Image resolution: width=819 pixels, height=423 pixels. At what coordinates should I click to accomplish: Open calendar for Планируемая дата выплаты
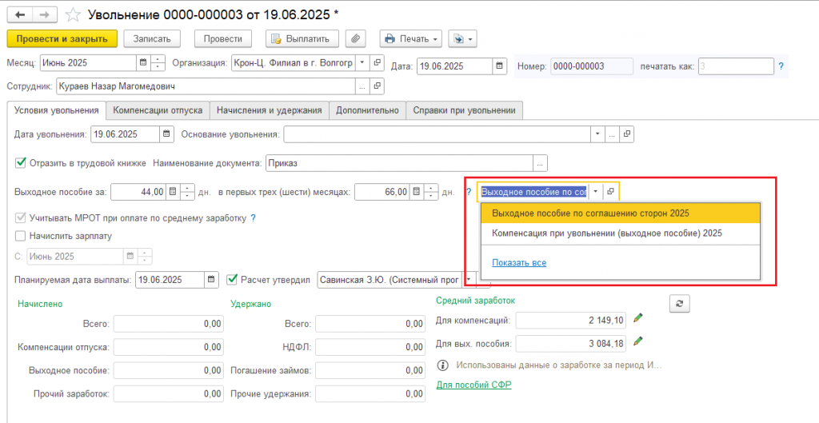[x=211, y=279]
